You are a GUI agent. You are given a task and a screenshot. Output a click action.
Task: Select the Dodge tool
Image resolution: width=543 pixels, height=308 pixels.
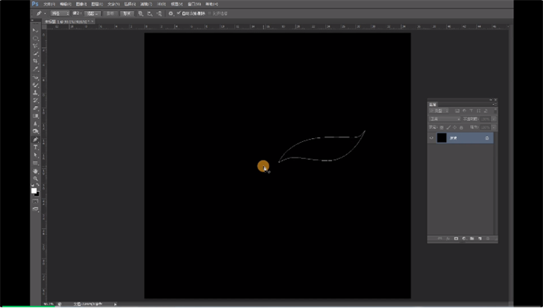tap(36, 131)
